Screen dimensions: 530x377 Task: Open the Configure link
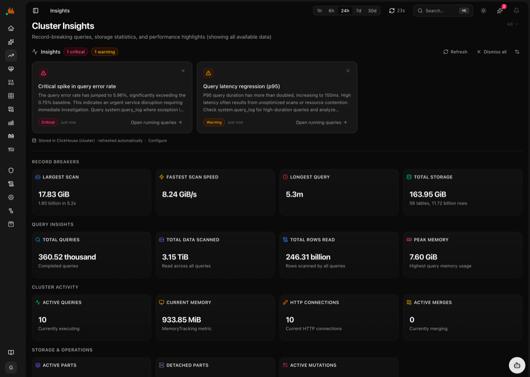pos(157,141)
